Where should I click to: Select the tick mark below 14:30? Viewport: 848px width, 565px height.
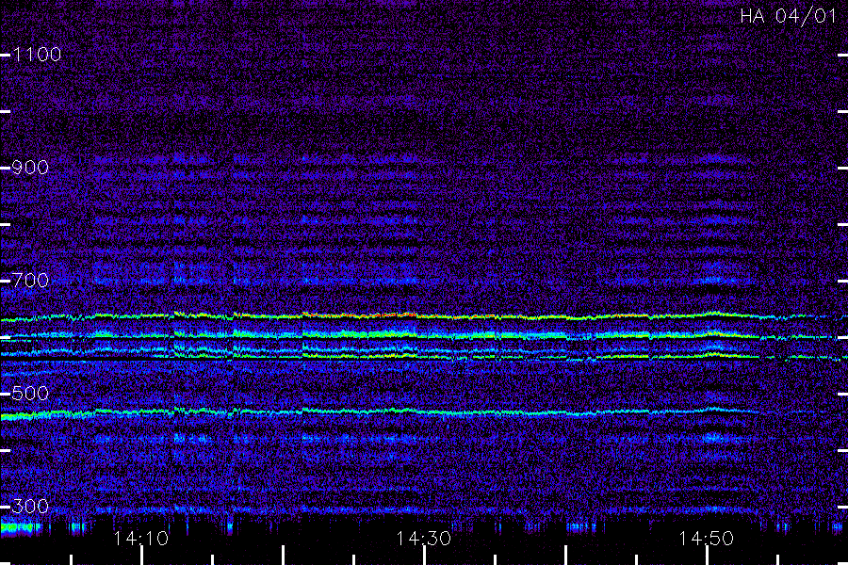point(424,556)
